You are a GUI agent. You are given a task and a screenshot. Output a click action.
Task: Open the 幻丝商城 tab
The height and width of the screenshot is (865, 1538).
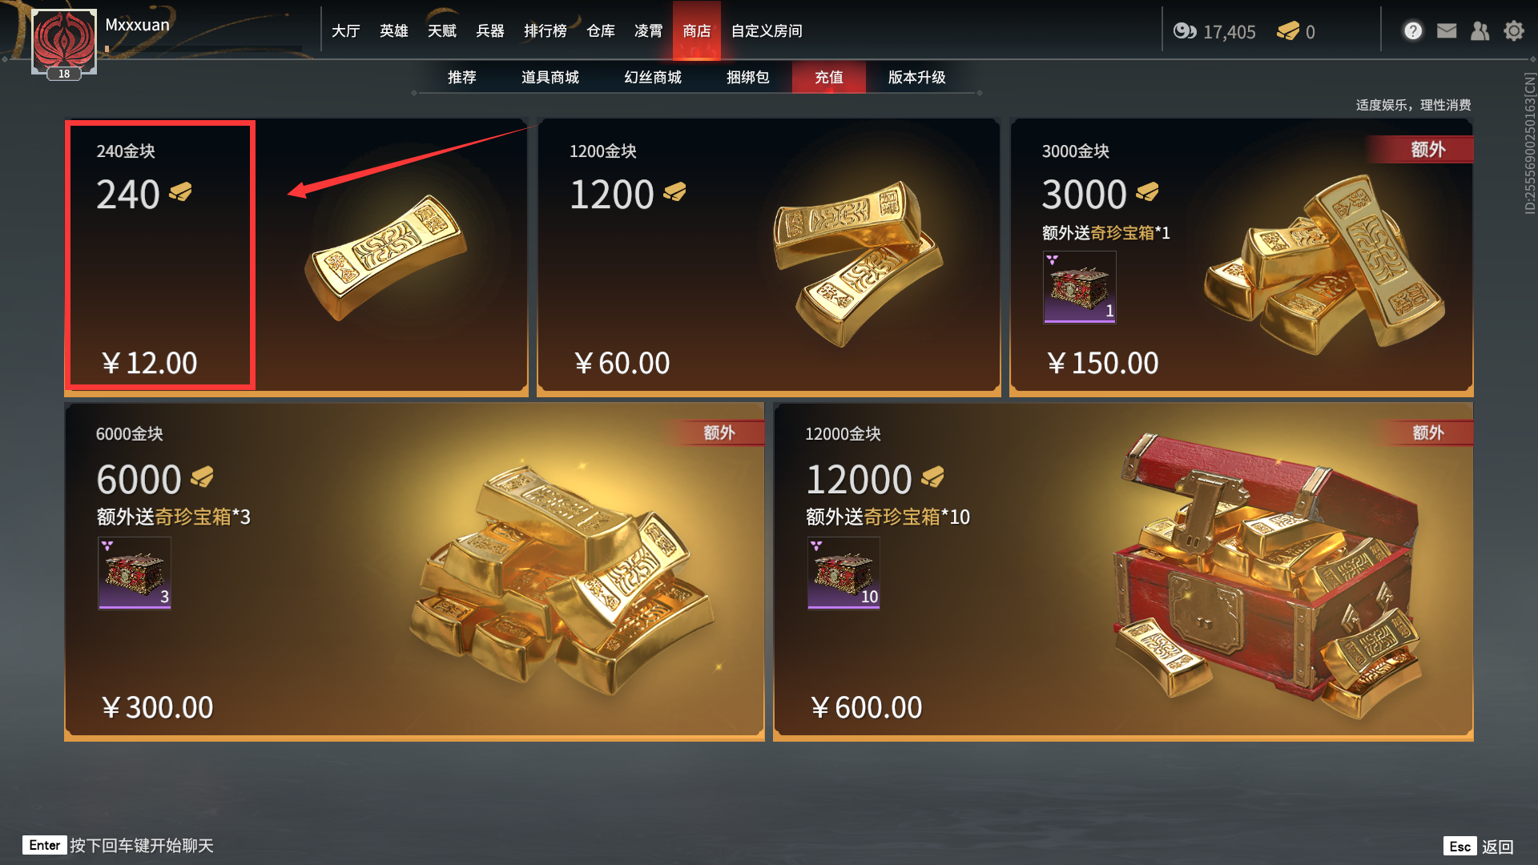(x=653, y=77)
